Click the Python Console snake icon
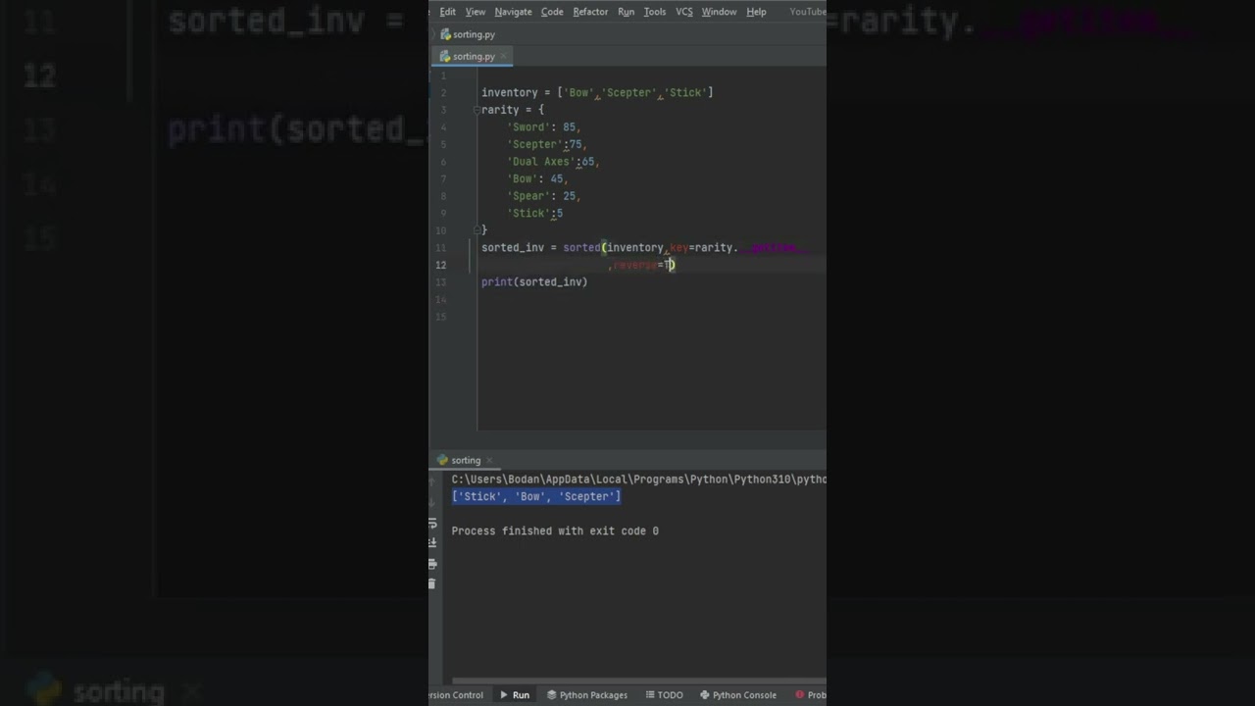This screenshot has width=1255, height=706. (x=704, y=694)
